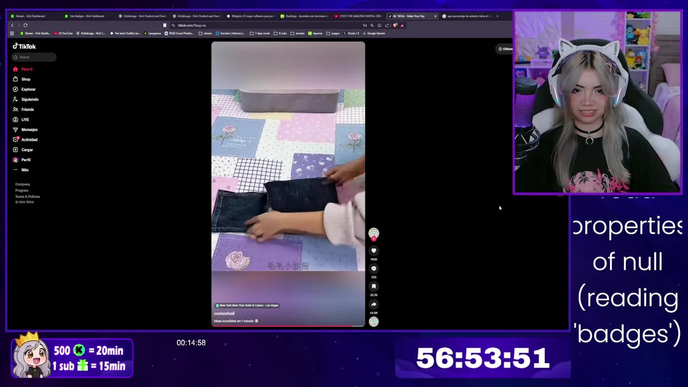This screenshot has height=387, width=688.
Task: Open the R subs bookmark folder
Action: (280, 33)
